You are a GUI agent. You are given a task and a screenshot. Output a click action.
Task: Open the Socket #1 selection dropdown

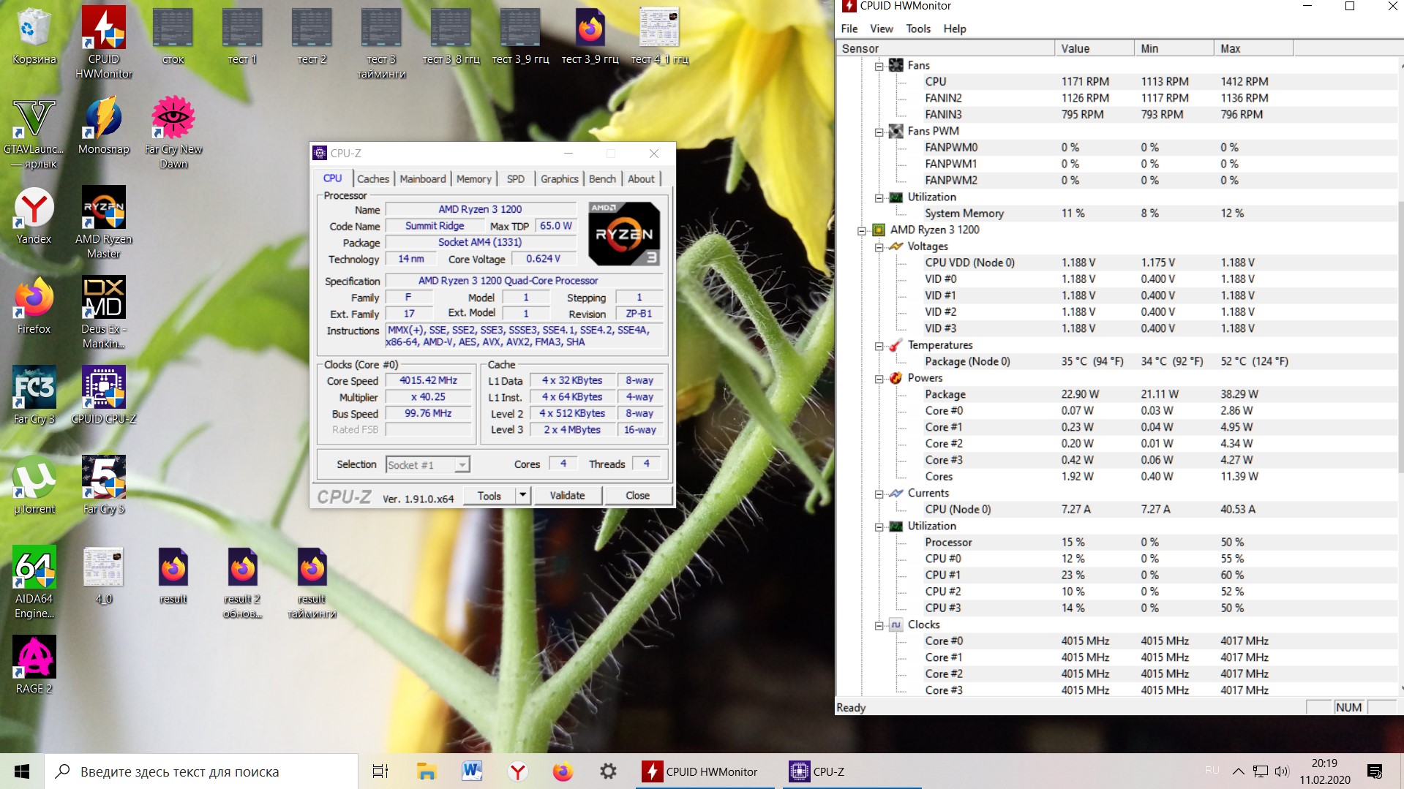462,465
